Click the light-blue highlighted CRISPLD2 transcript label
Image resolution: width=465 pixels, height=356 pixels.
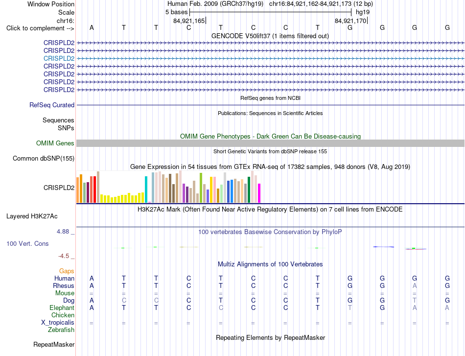pyautogui.click(x=59, y=58)
